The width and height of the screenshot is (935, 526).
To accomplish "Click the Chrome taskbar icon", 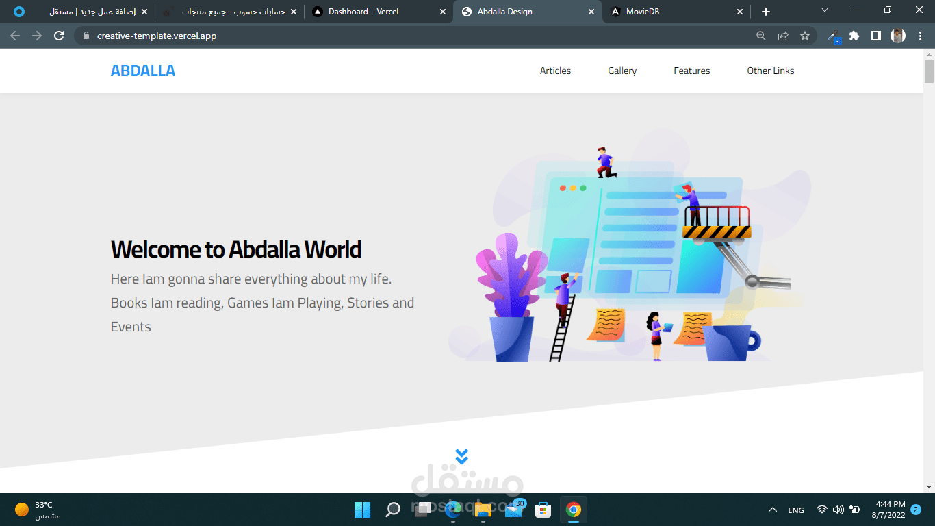I will [574, 510].
